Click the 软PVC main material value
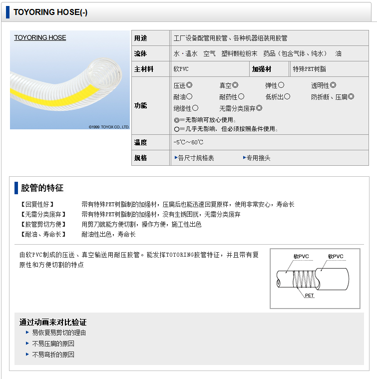The width and height of the screenshot is (377, 379). click(x=181, y=69)
